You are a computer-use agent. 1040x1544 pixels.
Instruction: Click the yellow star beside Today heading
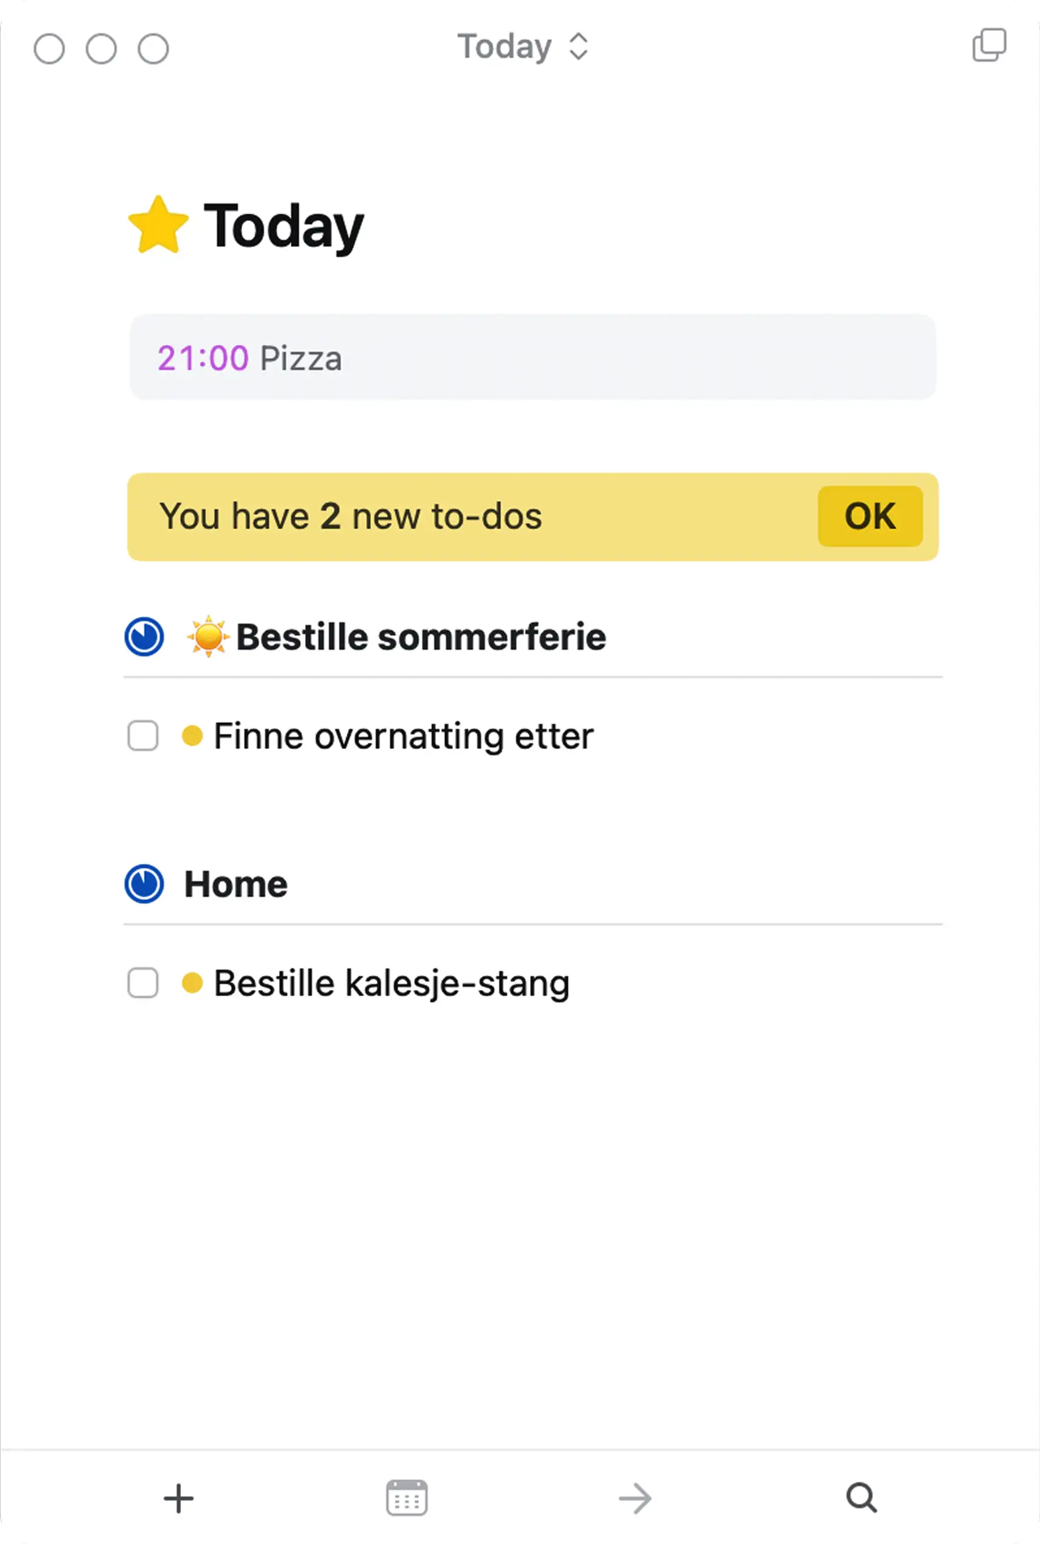(159, 225)
